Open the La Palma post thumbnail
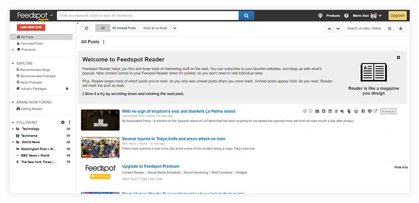This screenshot has width=419, height=203. pos(100,120)
